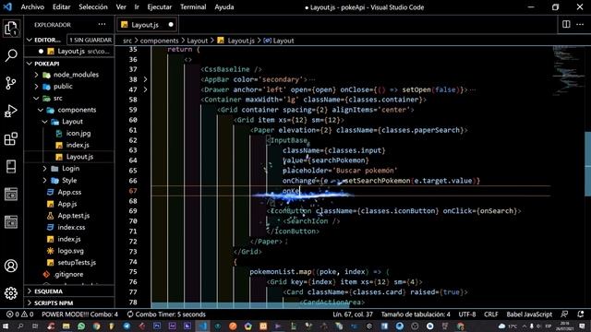Click the notifications bell in status bar
Image resolution: width=591 pixels, height=332 pixels.
pos(581,314)
